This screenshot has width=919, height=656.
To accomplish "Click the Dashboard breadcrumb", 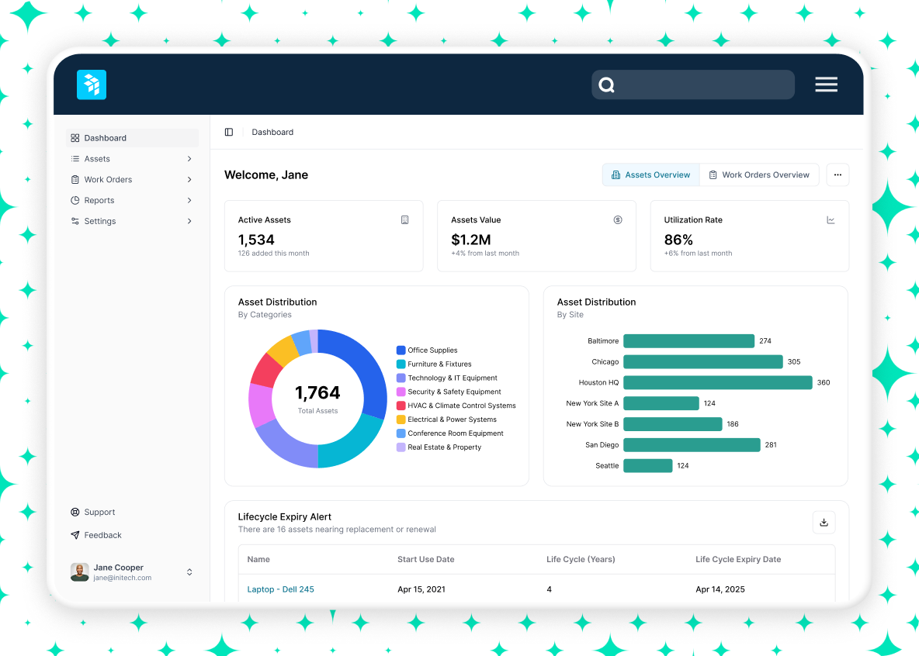I will (272, 132).
